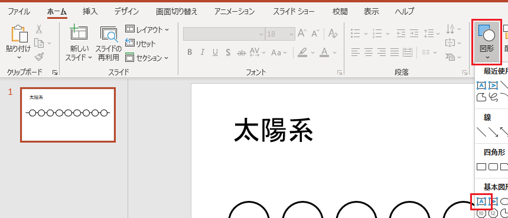
Task: Click Reuse Slides (スライドの再利用) button
Action: pyautogui.click(x=109, y=44)
